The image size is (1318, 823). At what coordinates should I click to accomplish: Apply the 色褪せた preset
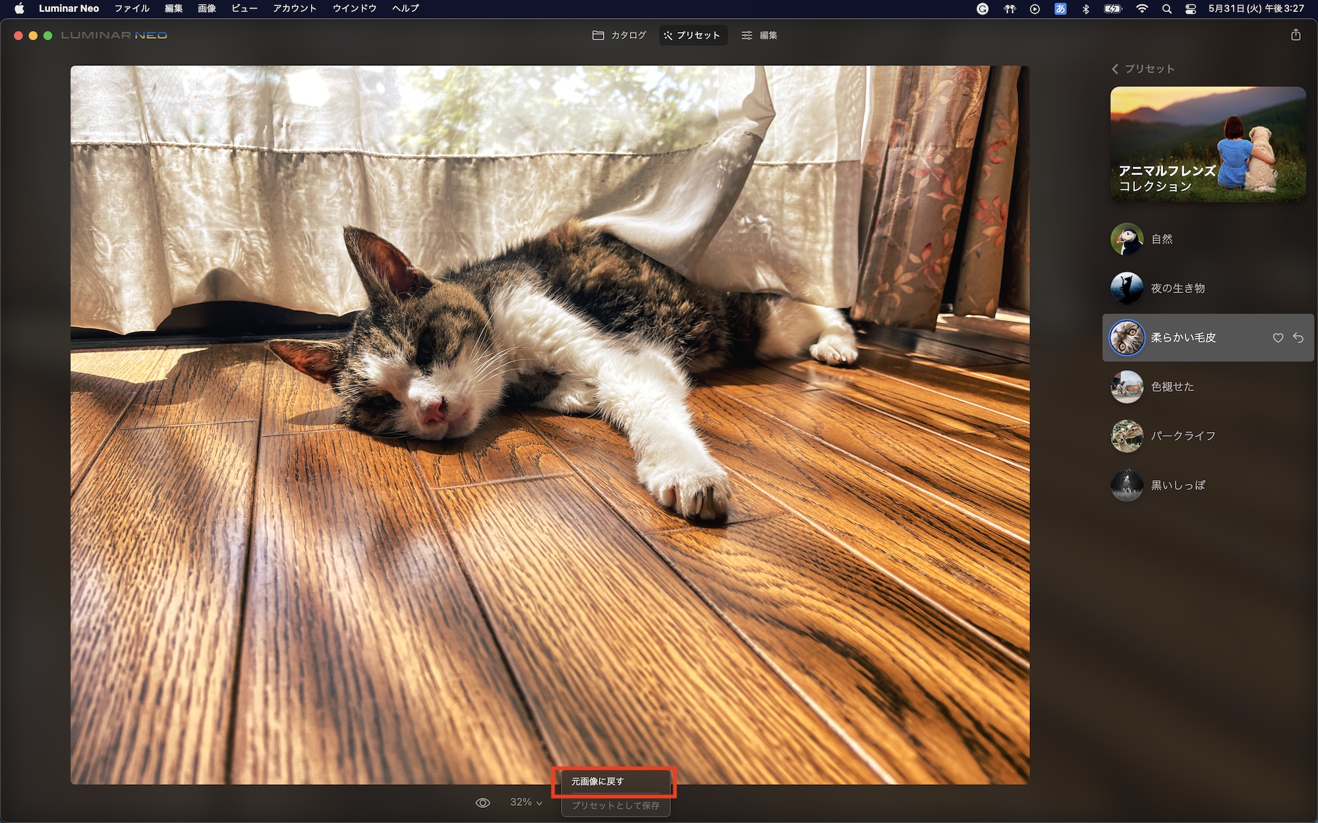tap(1172, 386)
